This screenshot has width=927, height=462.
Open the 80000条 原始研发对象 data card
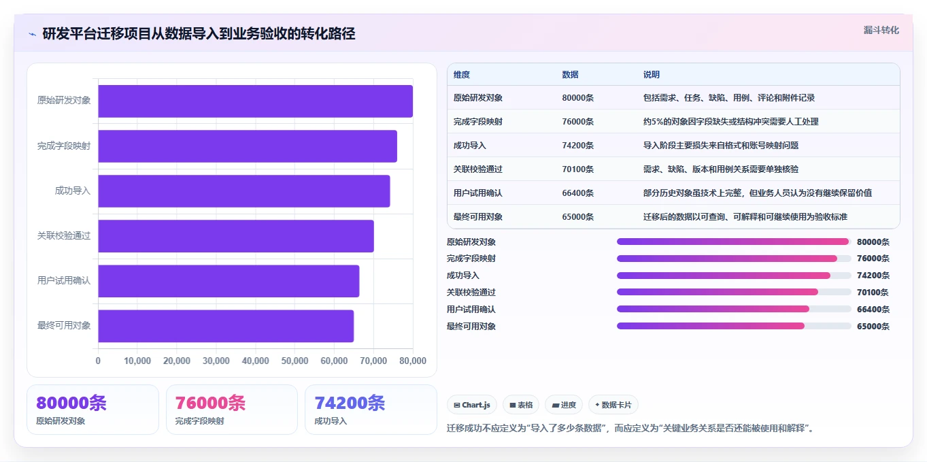click(x=92, y=410)
